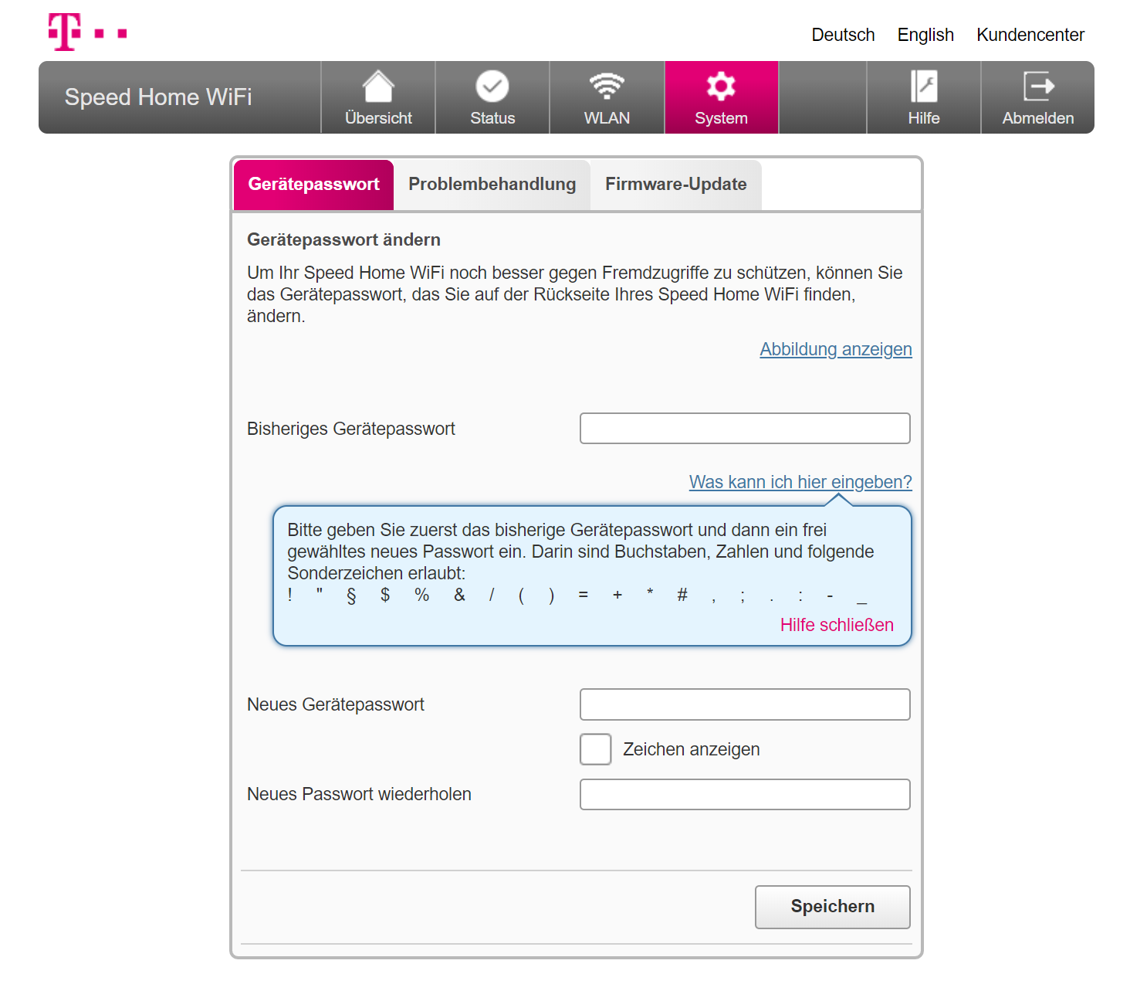
Task: Click the 'Zeichen anzeigen' label text
Action: pyautogui.click(x=692, y=749)
